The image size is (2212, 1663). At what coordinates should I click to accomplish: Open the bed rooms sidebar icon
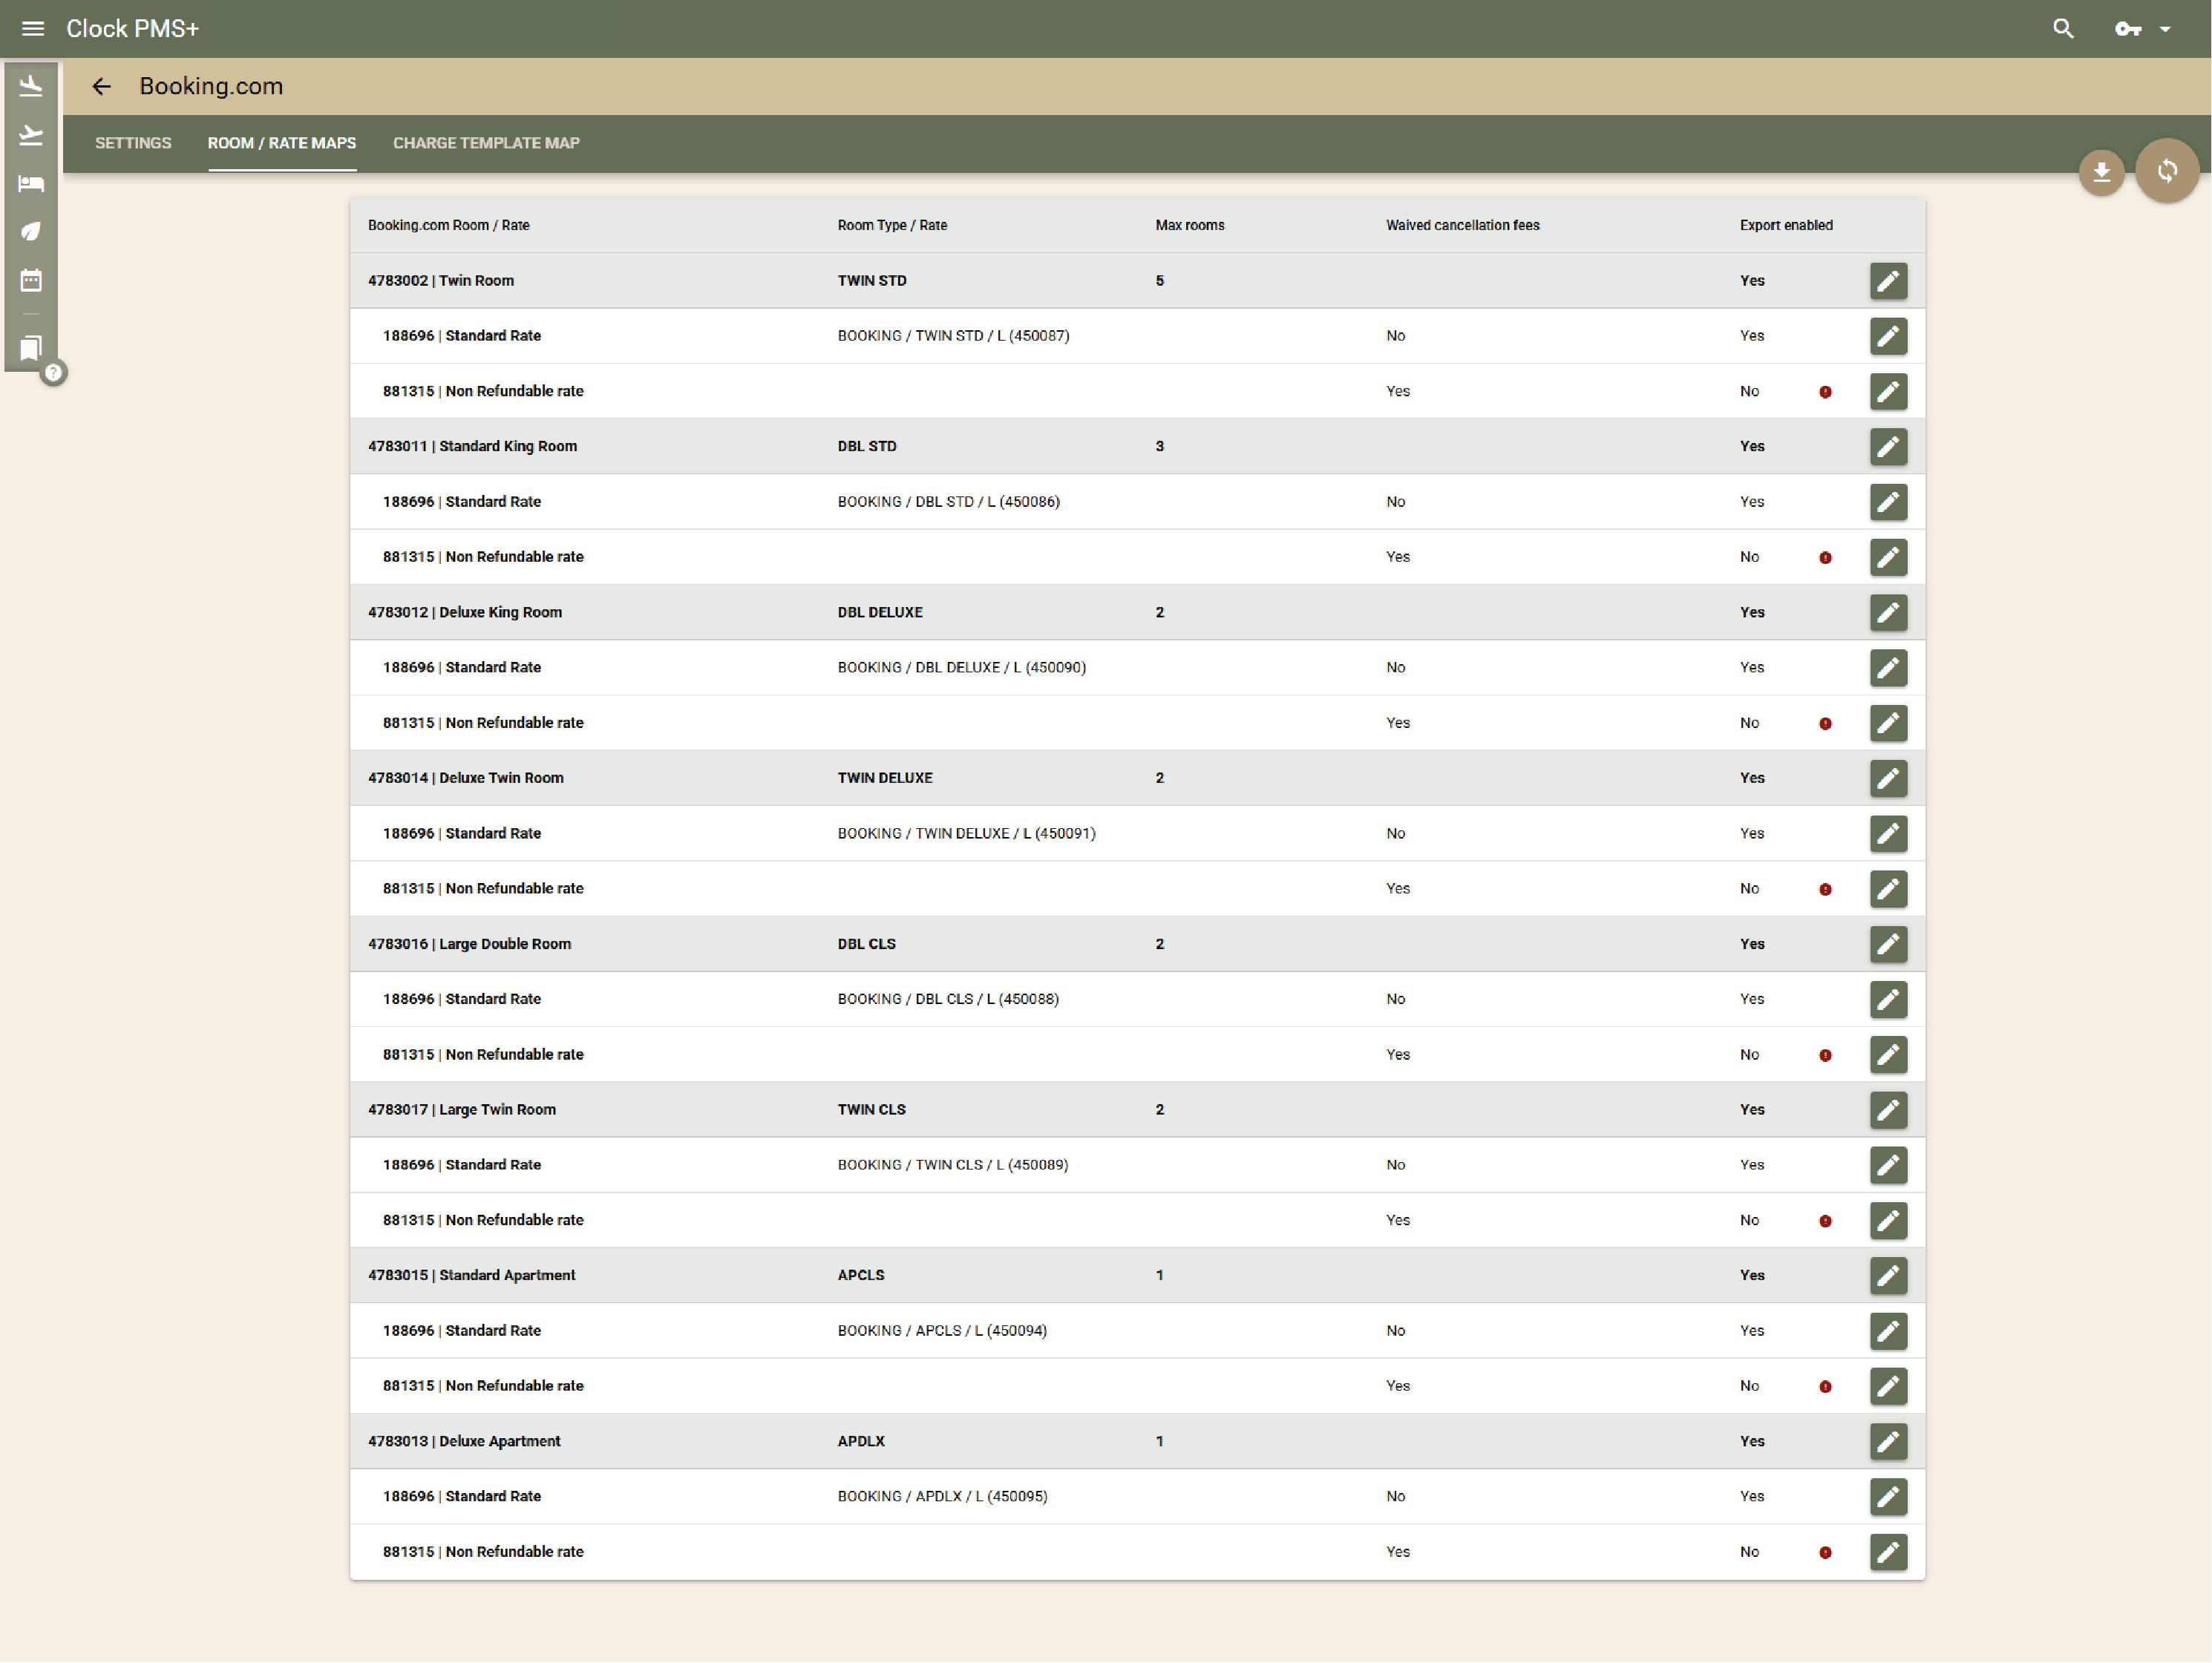(x=31, y=183)
